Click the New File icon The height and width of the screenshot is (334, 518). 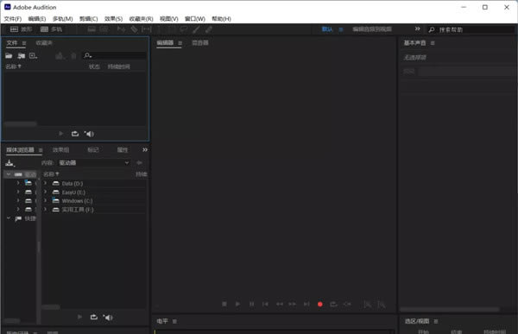(x=33, y=55)
